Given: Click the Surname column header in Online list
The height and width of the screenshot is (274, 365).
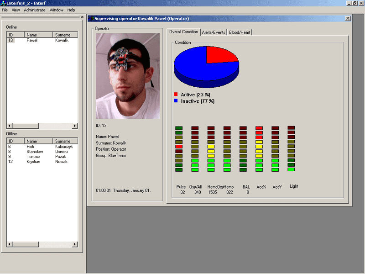Looking at the screenshot, I should (x=65, y=35).
